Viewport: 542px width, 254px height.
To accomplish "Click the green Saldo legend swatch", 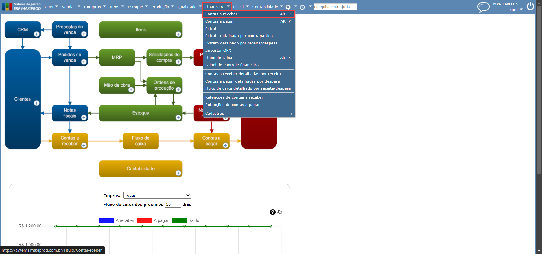I will click(x=179, y=221).
